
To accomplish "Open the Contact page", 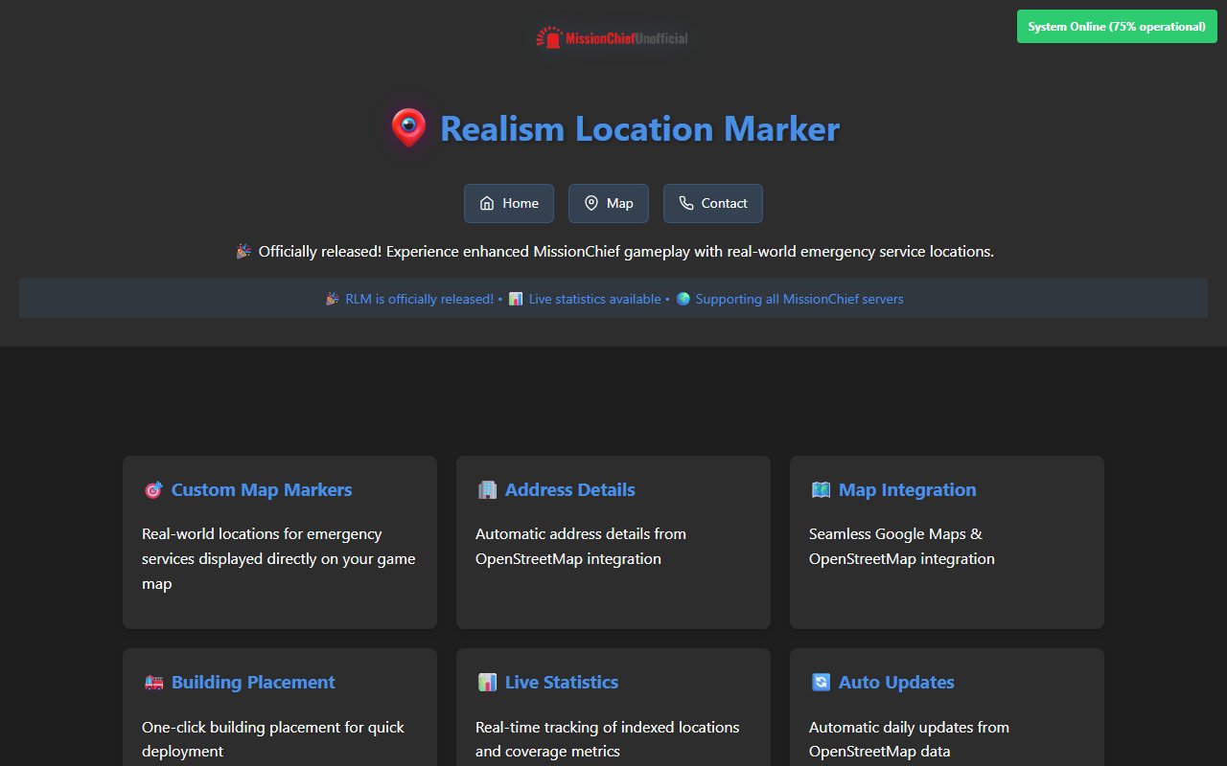I will click(713, 203).
